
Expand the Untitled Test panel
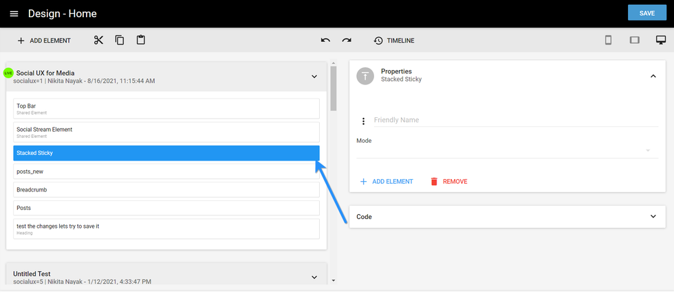coord(314,277)
